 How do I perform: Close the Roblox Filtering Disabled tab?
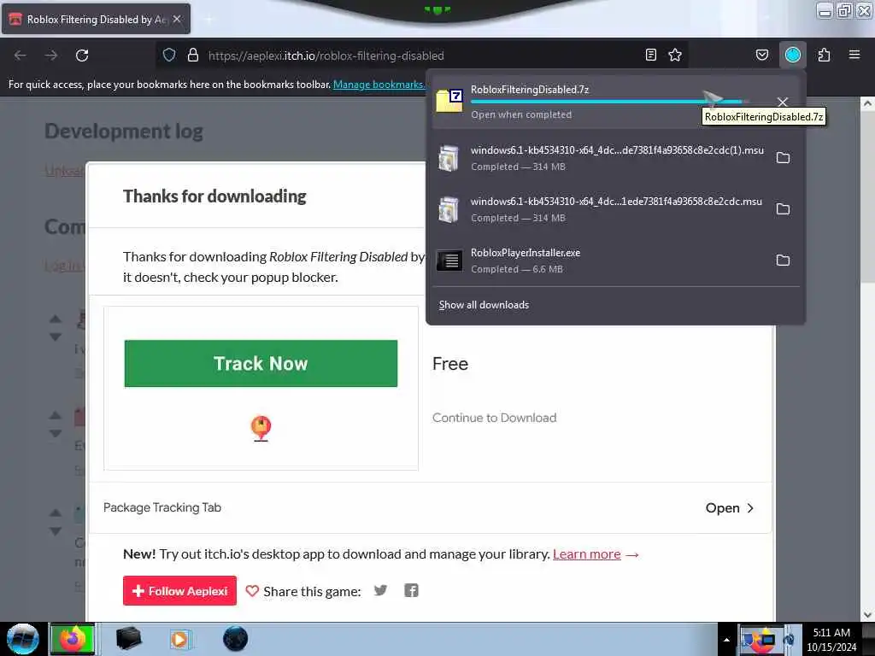177,19
